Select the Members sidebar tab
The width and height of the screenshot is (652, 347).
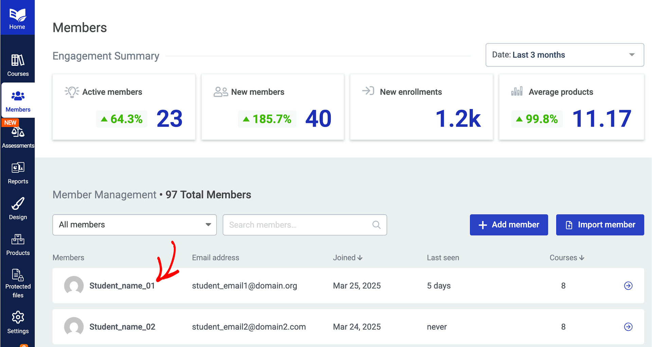click(18, 101)
